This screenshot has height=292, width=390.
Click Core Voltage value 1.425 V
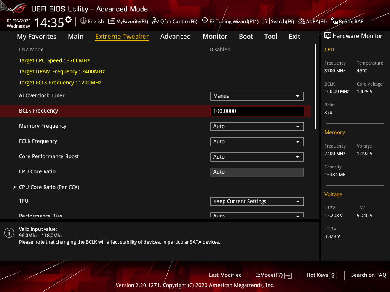pyautogui.click(x=364, y=92)
